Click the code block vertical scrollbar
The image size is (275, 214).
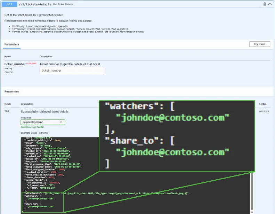tap(252, 191)
